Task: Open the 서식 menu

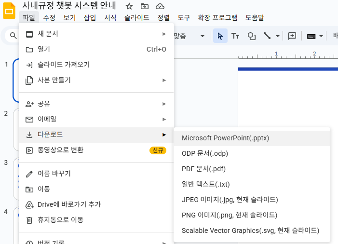Action: click(110, 17)
